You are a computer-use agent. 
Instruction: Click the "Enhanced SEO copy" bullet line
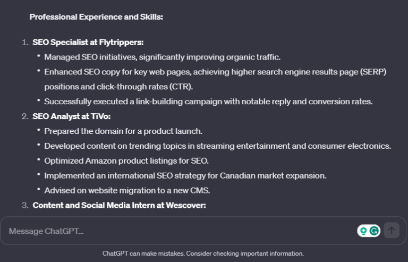pyautogui.click(x=215, y=72)
